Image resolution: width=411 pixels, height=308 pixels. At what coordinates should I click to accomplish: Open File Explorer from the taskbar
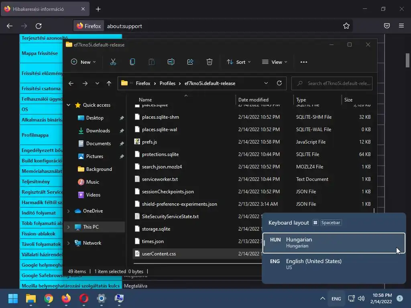[x=31, y=298]
